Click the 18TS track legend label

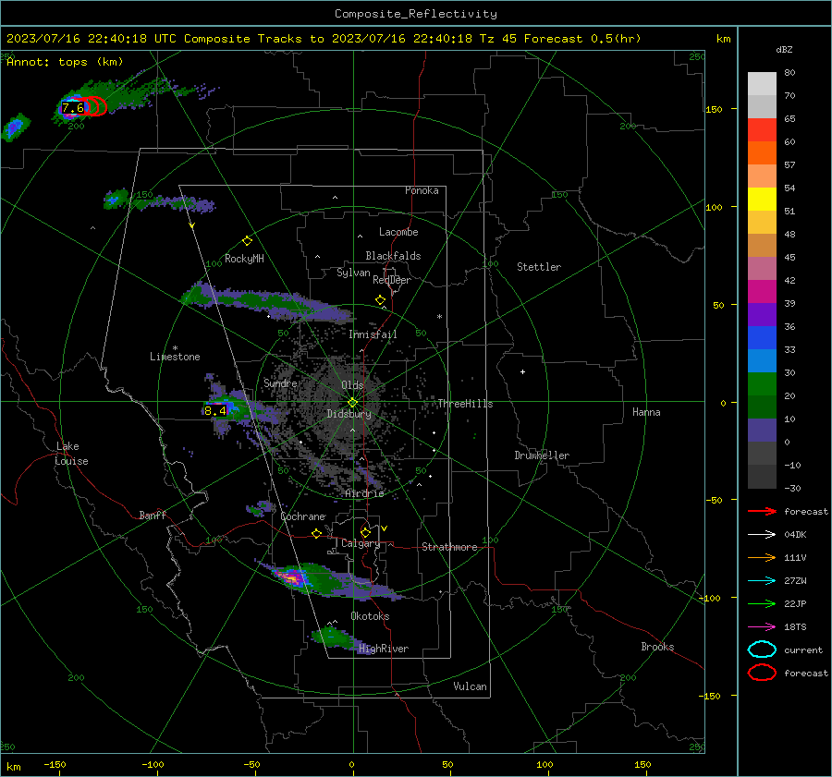pyautogui.click(x=795, y=627)
